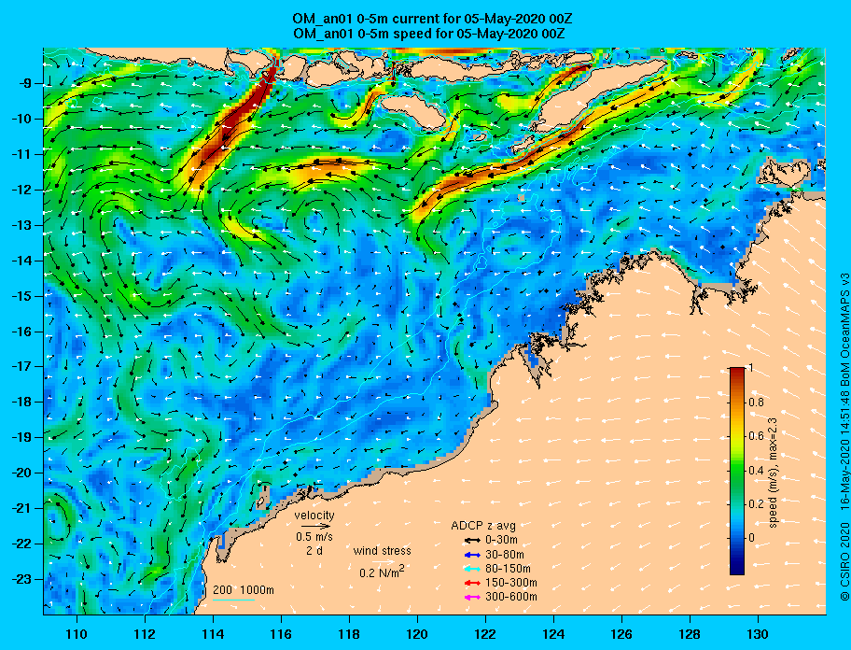Click the colorbar tick label '0'
This screenshot has height=650, width=851.
tap(751, 538)
